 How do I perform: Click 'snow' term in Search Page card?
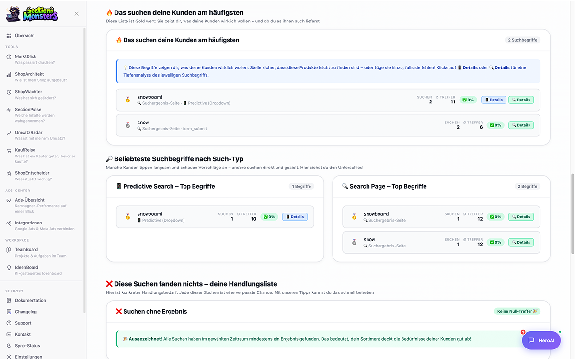(x=369, y=239)
